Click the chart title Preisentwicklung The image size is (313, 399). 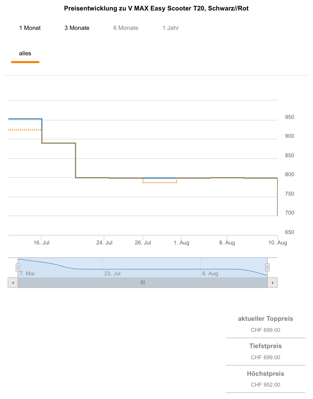click(x=156, y=9)
